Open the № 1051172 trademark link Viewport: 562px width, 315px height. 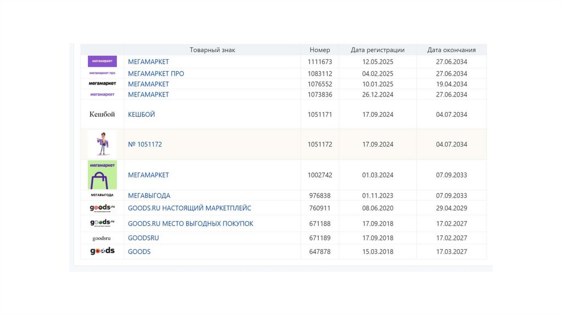tap(145, 144)
